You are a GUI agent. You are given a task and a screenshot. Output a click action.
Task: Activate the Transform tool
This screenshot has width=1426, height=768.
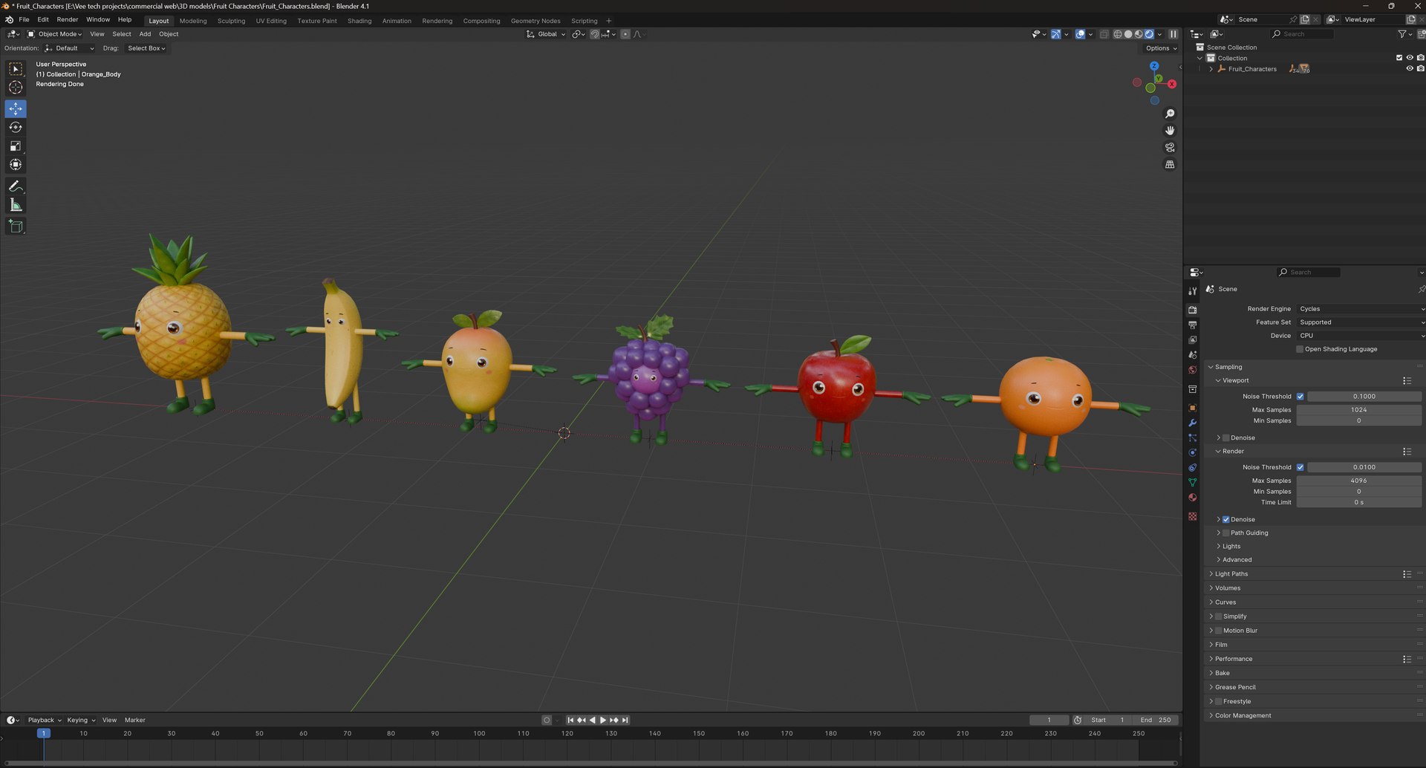16,165
